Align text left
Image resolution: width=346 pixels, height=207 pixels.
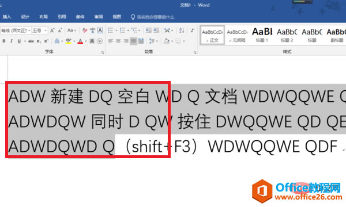pyautogui.click(x=111, y=41)
